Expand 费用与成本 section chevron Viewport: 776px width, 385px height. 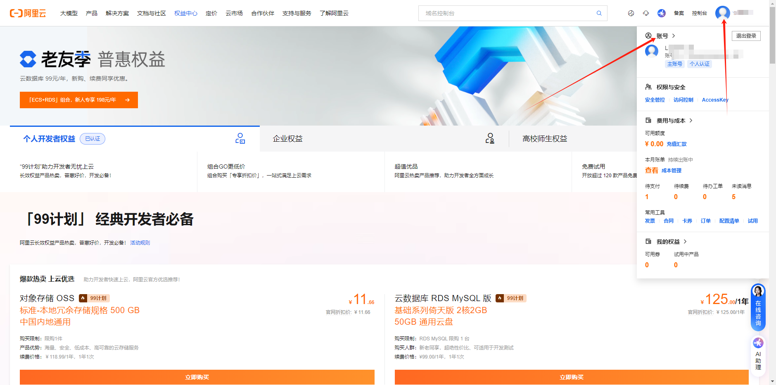pyautogui.click(x=692, y=120)
